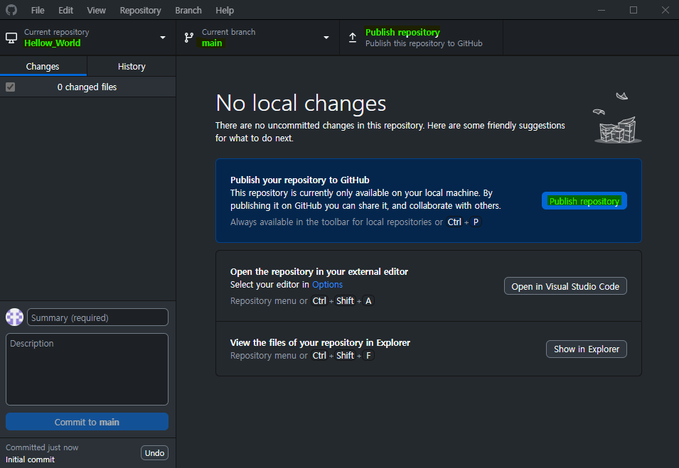The image size is (679, 468).
Task: Maximize the GitHub Desktop window
Action: click(633, 10)
